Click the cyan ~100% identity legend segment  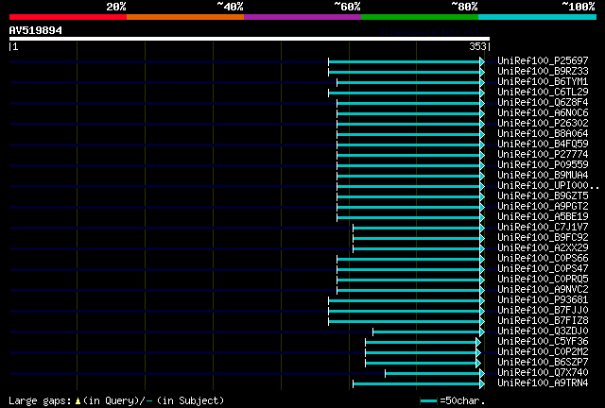click(538, 17)
